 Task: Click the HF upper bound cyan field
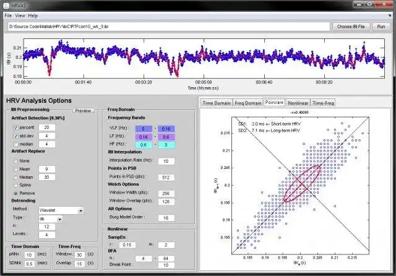tap(166, 145)
